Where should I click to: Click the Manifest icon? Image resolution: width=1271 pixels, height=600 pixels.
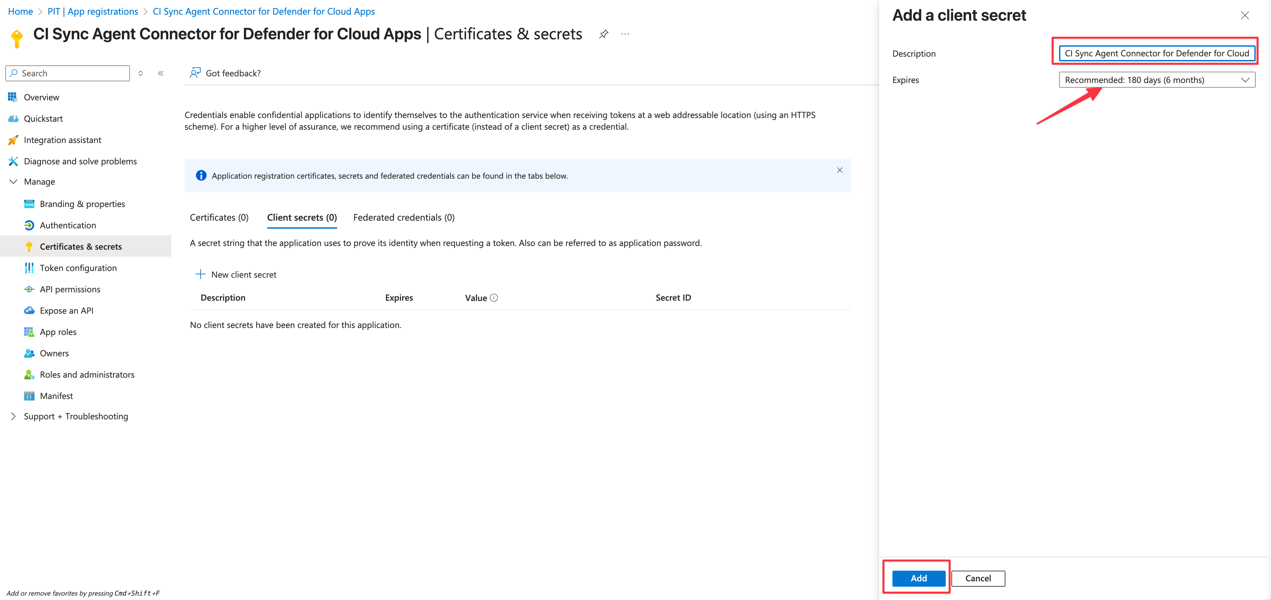pos(29,396)
